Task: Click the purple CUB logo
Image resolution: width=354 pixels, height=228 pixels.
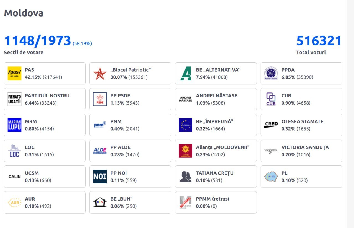Action: click(x=271, y=99)
